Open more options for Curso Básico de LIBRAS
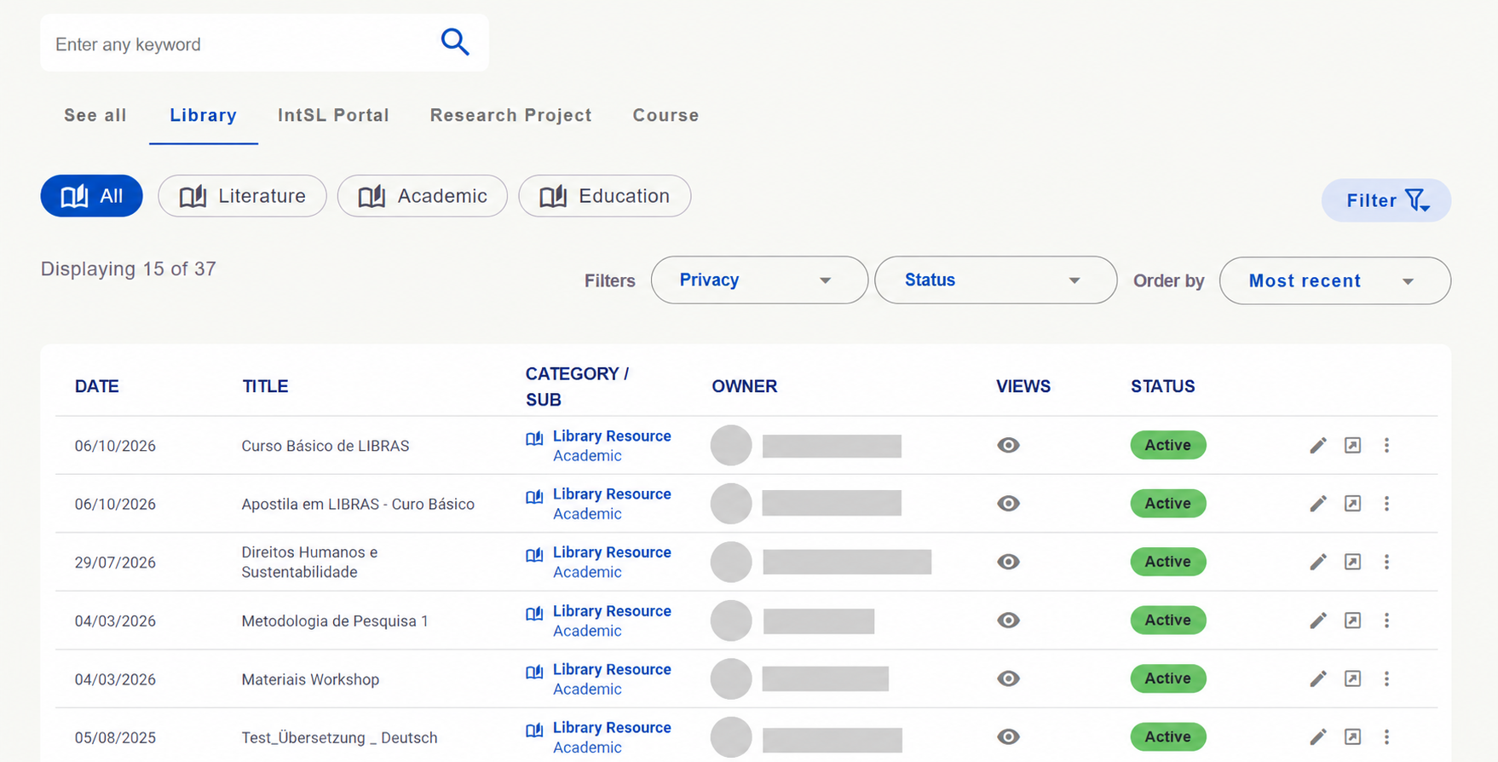The height and width of the screenshot is (762, 1498). coord(1386,445)
